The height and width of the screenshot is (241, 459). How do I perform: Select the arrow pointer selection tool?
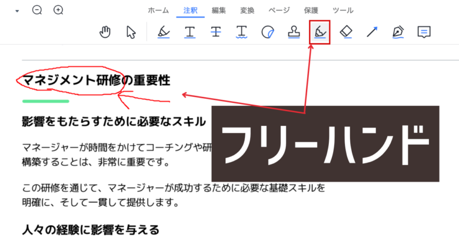(x=131, y=32)
